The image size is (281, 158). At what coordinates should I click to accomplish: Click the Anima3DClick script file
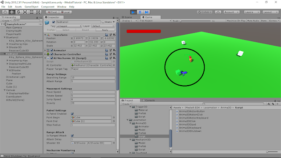click(x=187, y=121)
